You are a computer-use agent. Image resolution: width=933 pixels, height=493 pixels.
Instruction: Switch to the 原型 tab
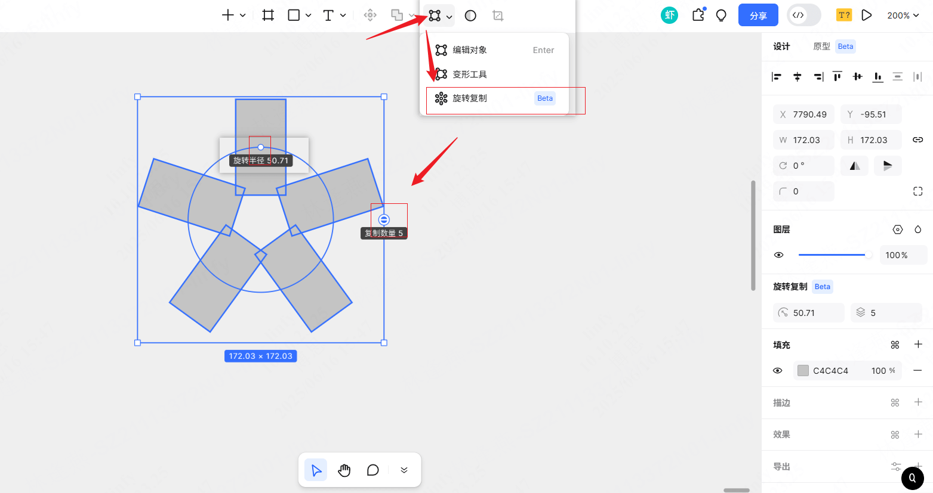click(x=821, y=46)
